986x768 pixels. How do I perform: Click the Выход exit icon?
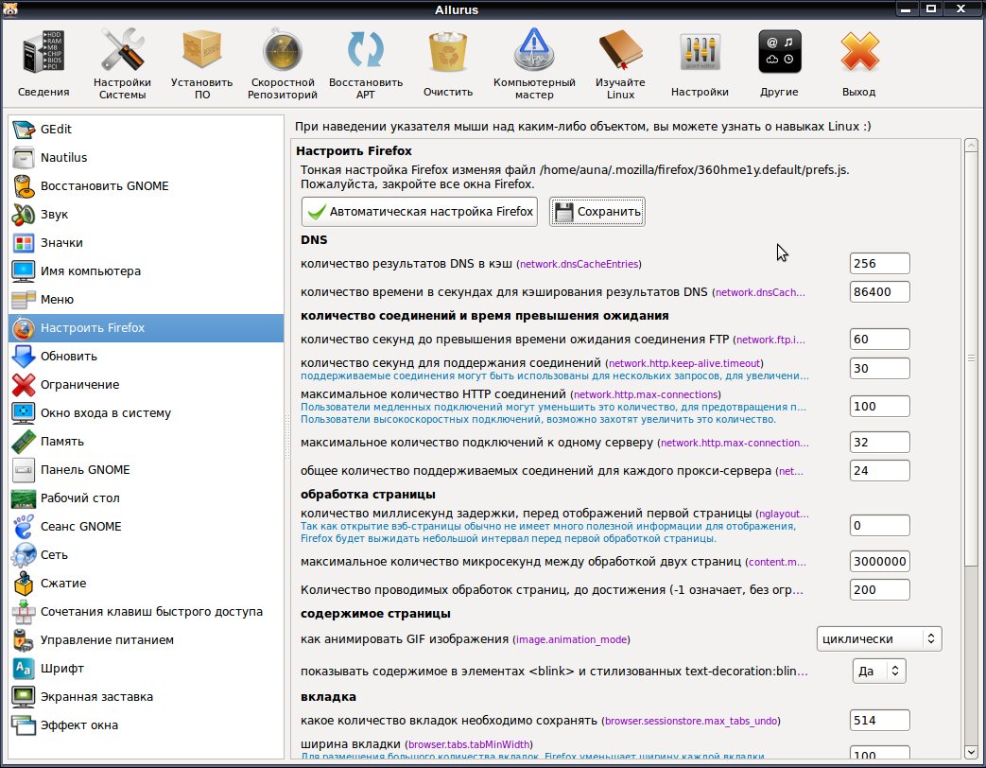(859, 52)
